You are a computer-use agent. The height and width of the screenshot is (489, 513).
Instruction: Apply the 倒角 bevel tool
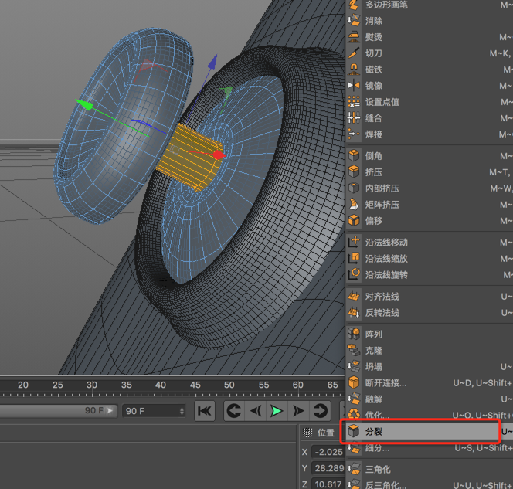point(430,156)
